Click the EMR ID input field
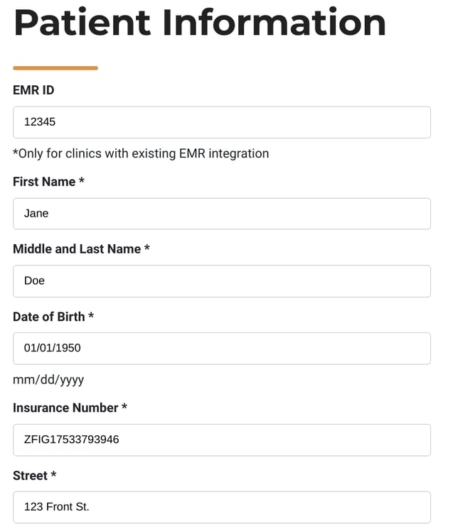453x524 pixels. [222, 122]
